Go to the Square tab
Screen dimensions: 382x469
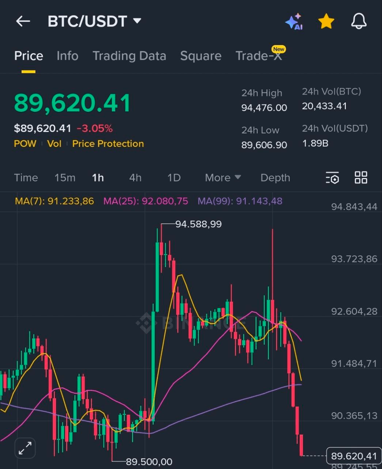coord(201,56)
